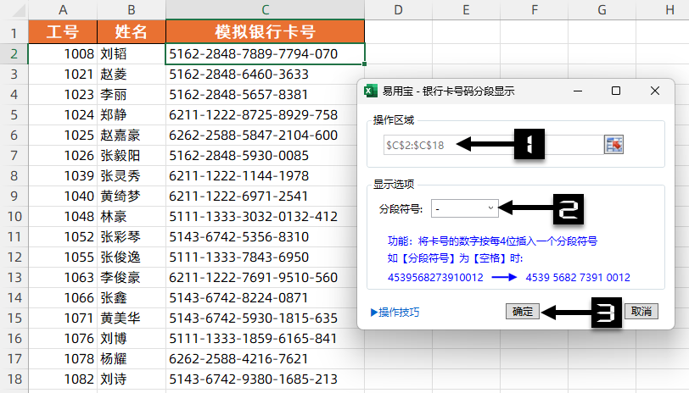Maximize the 易用宝 dialog window
The image size is (689, 393).
point(616,91)
